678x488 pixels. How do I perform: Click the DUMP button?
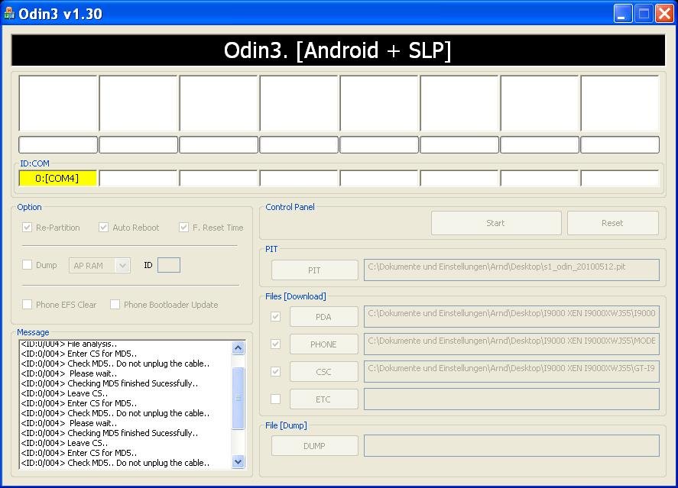click(x=315, y=446)
